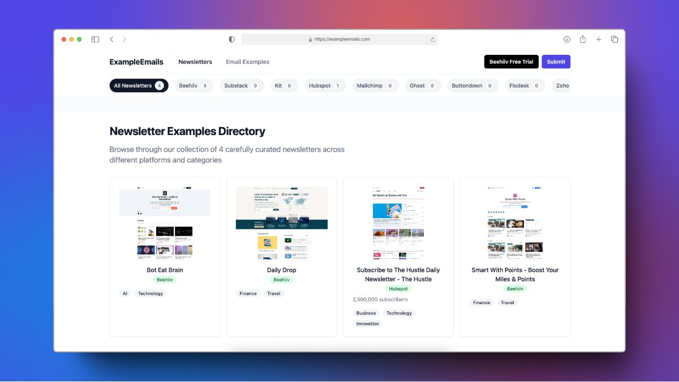The height and width of the screenshot is (382, 679).
Task: Click the Beehiiv badge under Daily Drop
Action: click(281, 280)
